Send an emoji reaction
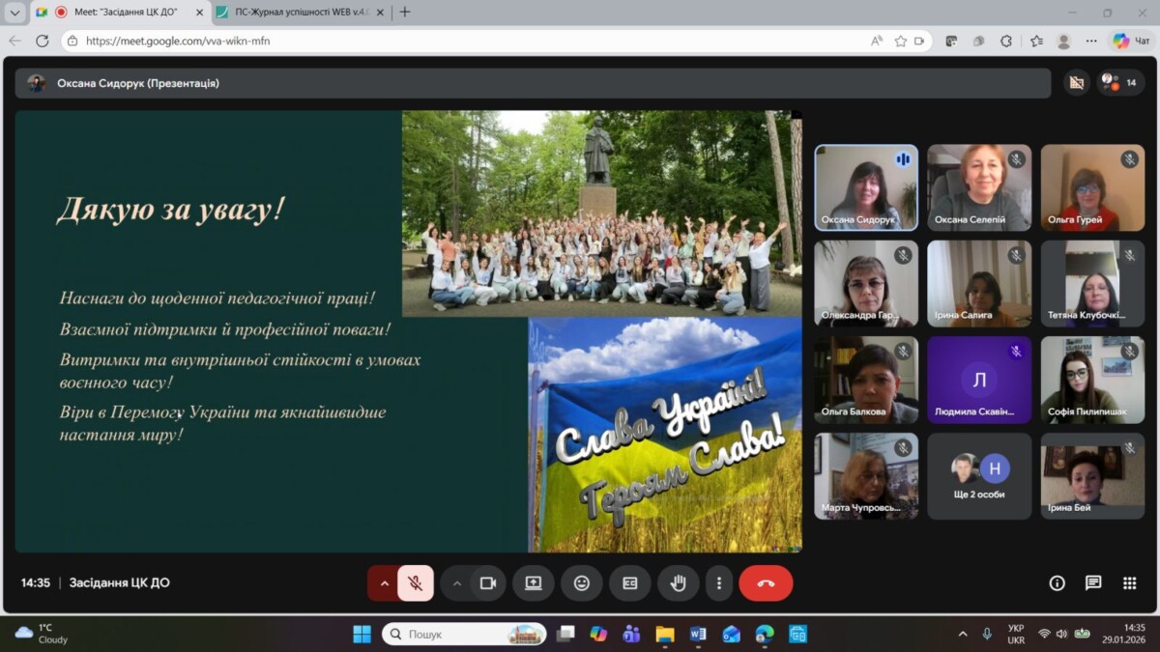The width and height of the screenshot is (1160, 652). (581, 583)
